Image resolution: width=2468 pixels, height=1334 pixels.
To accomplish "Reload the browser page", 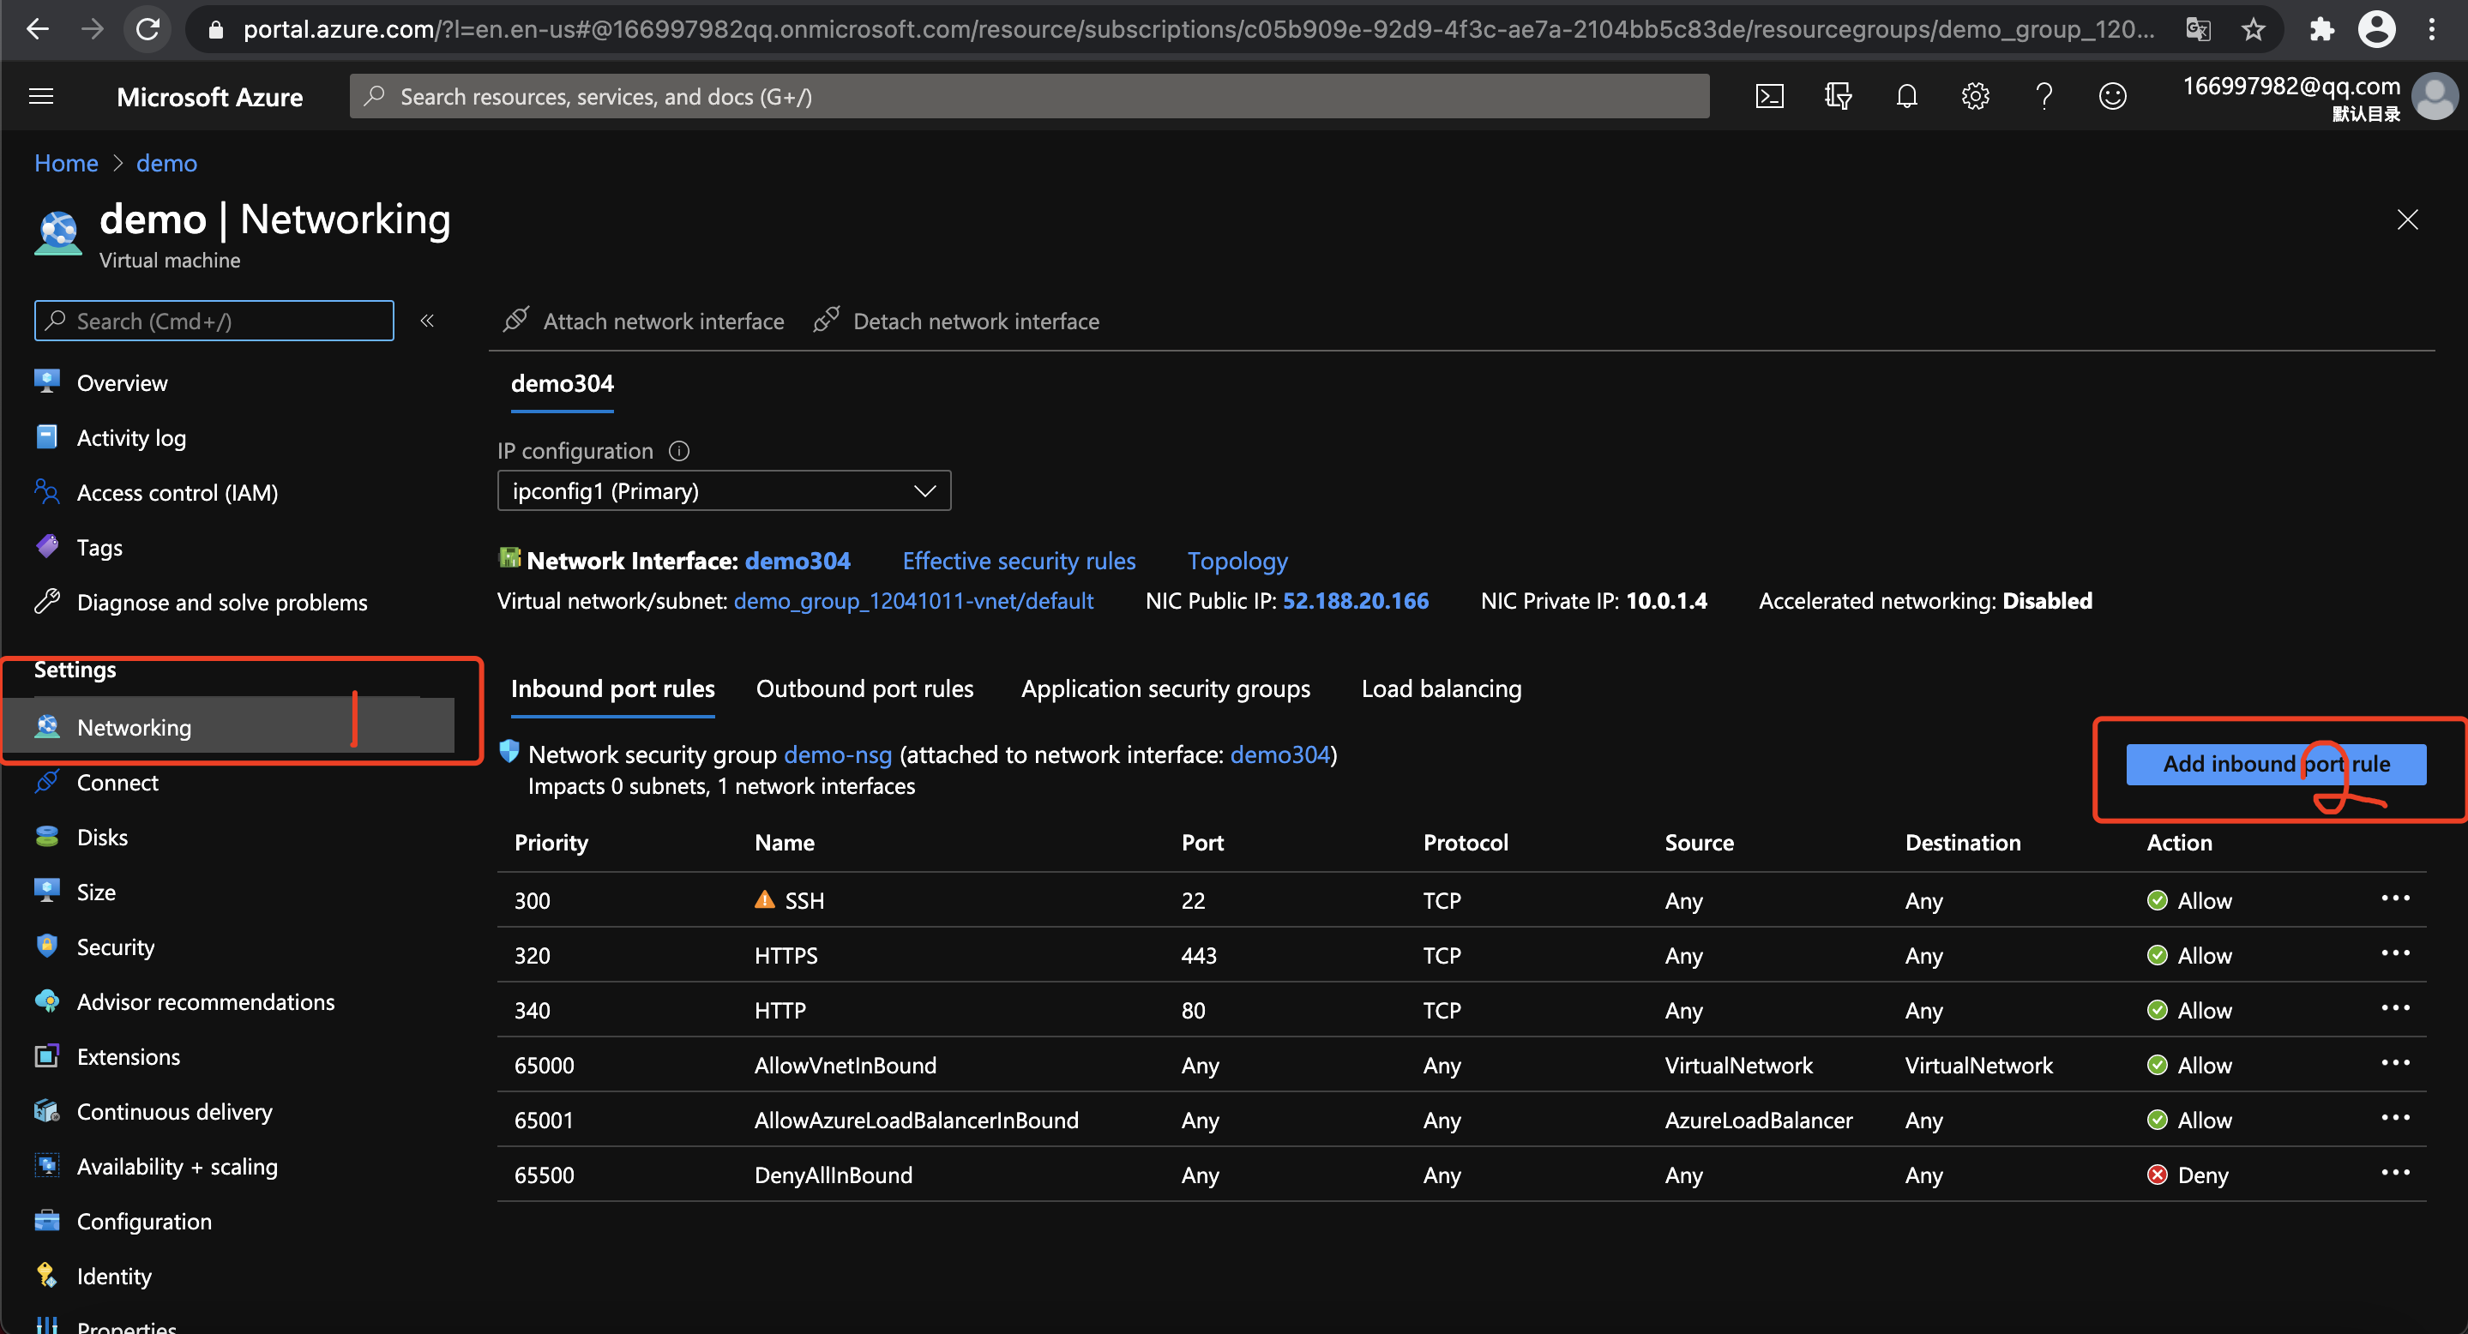I will (x=147, y=30).
